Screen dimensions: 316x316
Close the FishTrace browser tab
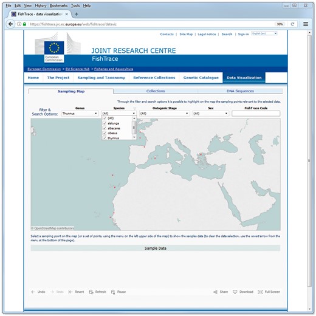[x=66, y=14]
